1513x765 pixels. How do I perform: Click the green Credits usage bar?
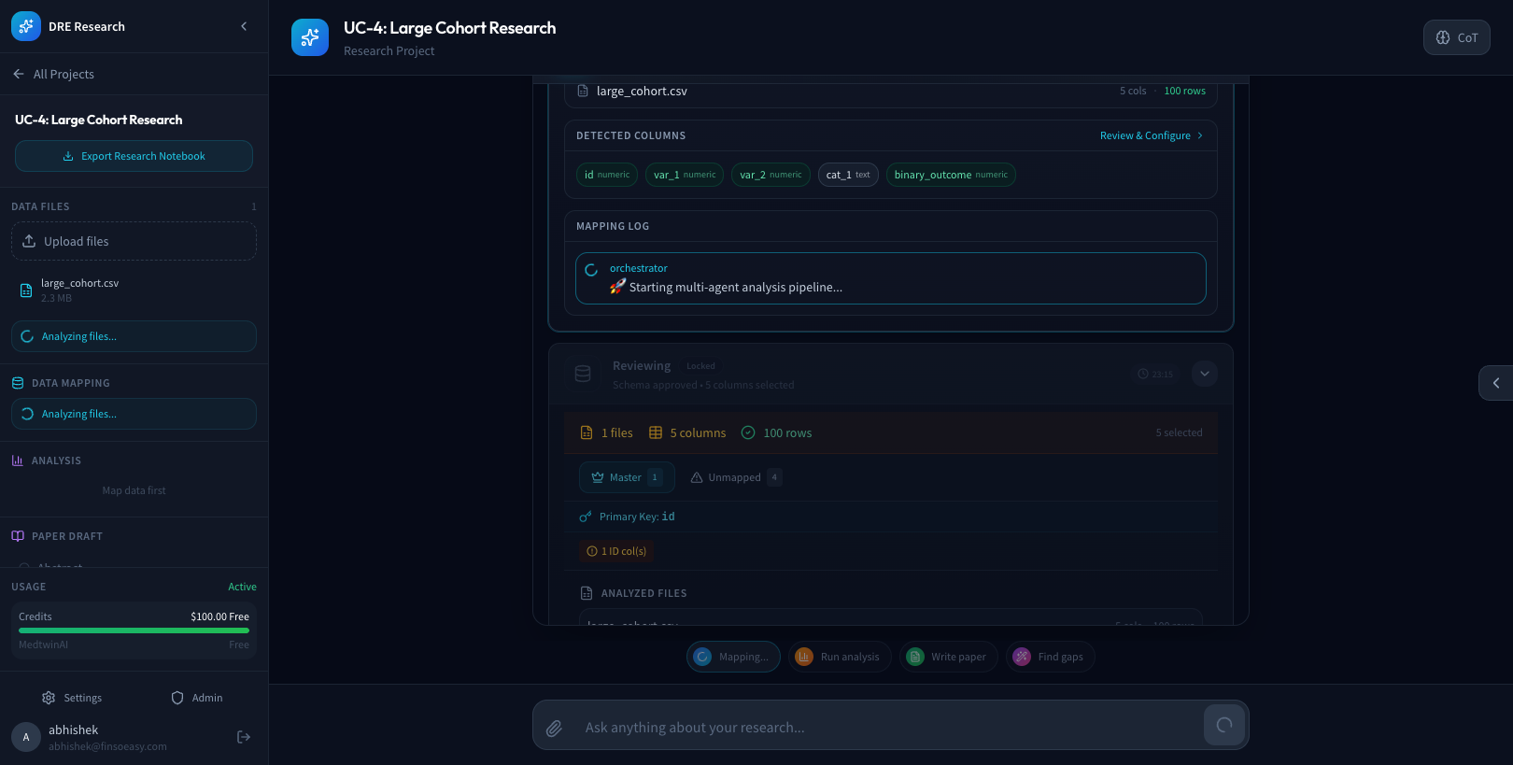(134, 630)
